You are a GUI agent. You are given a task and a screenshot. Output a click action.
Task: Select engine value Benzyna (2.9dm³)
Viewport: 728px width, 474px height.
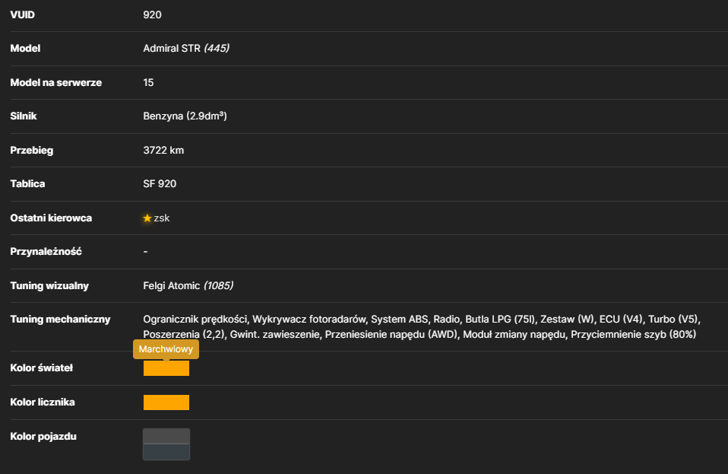pyautogui.click(x=185, y=116)
